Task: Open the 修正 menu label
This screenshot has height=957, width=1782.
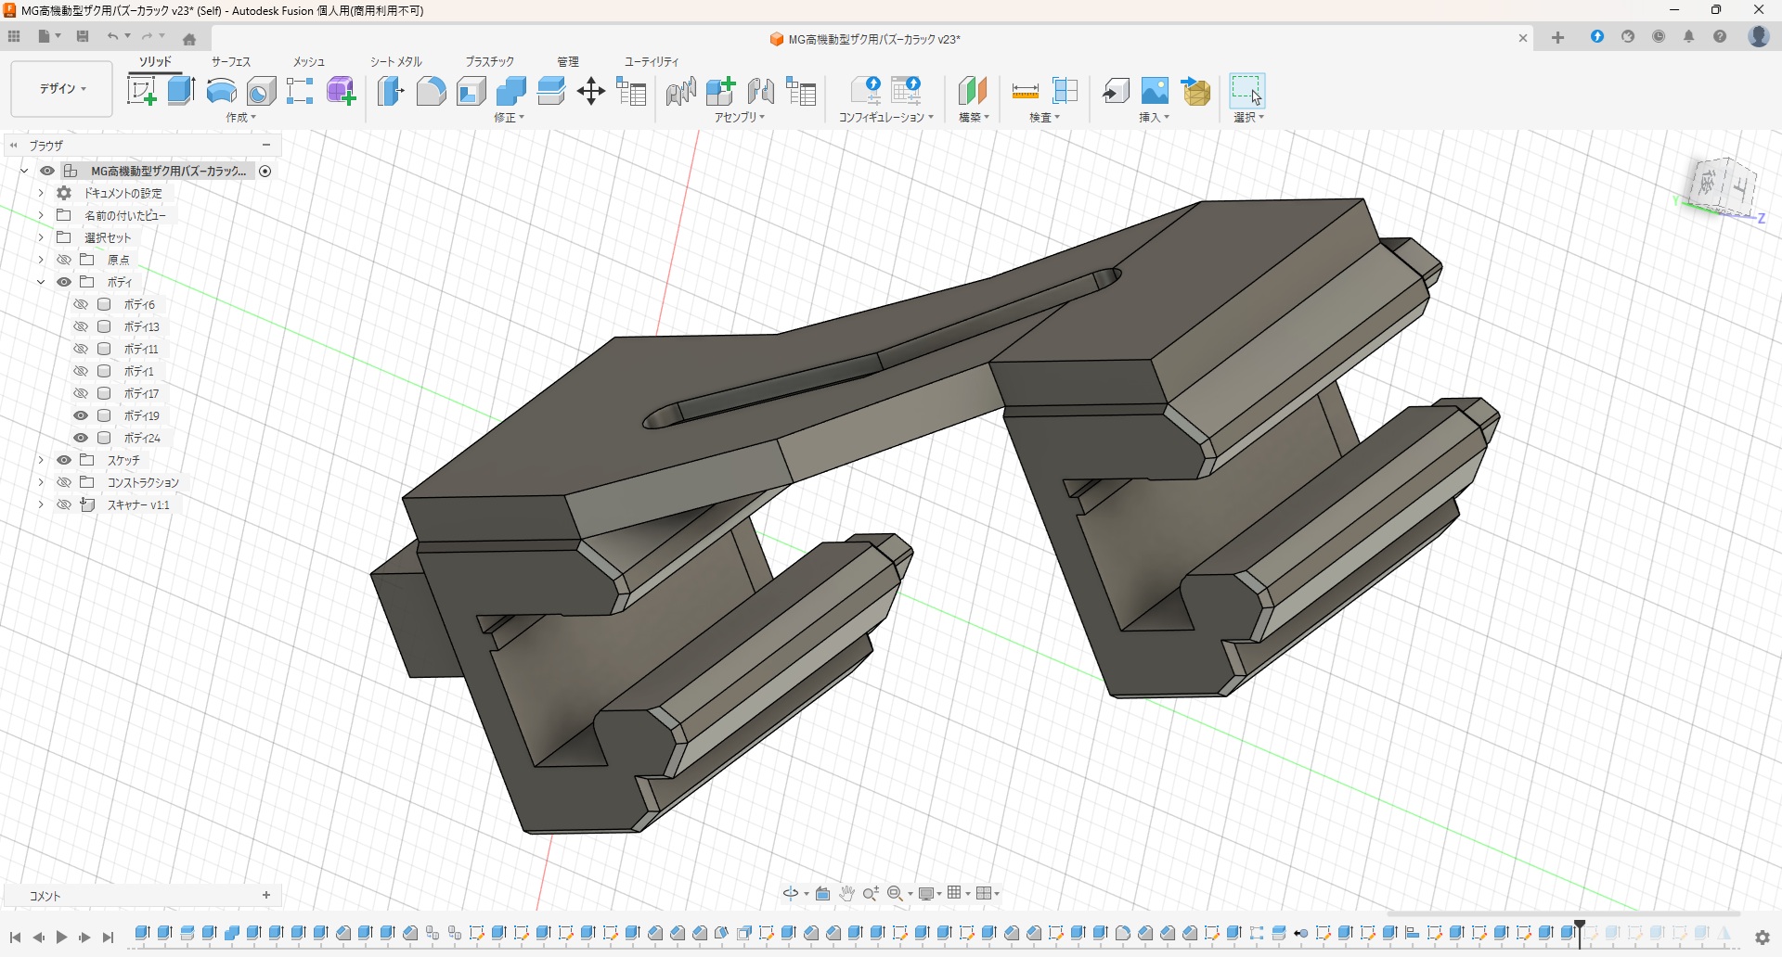Action: [x=509, y=118]
